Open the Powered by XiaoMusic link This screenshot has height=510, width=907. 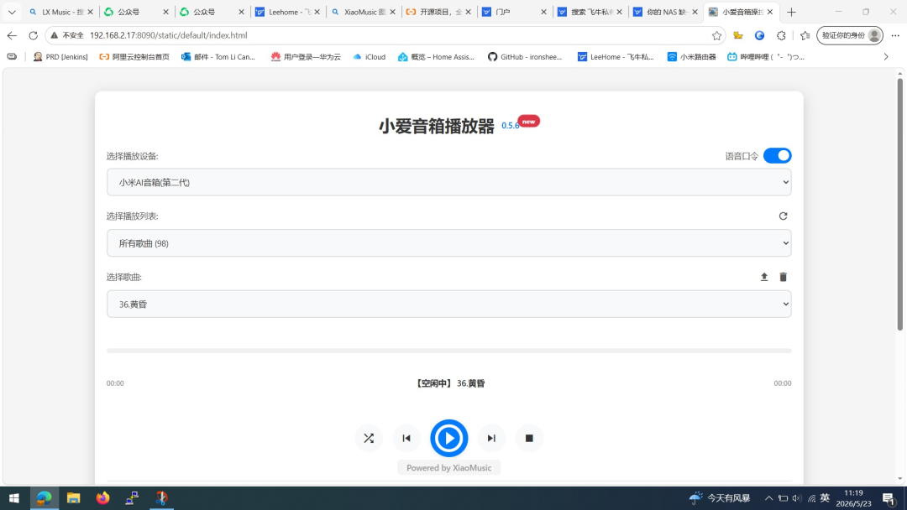pos(448,468)
